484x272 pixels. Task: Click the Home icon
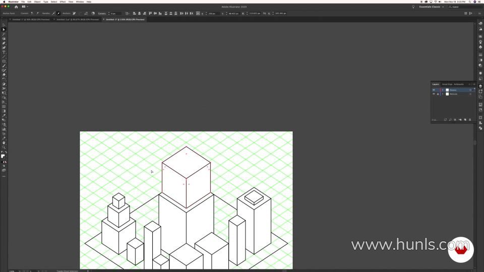(x=16, y=7)
